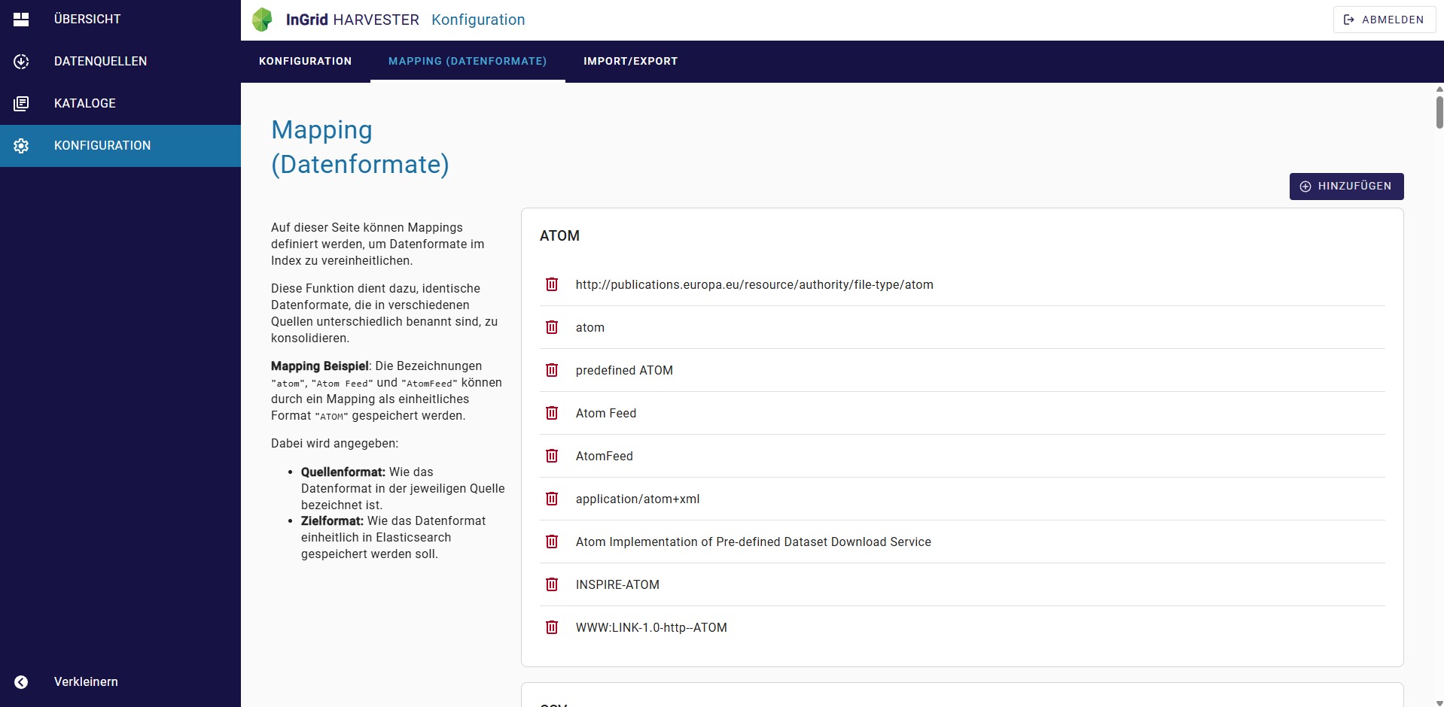Delete the europa.eu file-type/atom mapping
1444x707 pixels.
pyautogui.click(x=552, y=284)
